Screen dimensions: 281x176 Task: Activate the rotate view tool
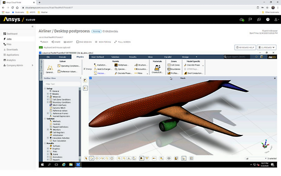click(x=91, y=158)
